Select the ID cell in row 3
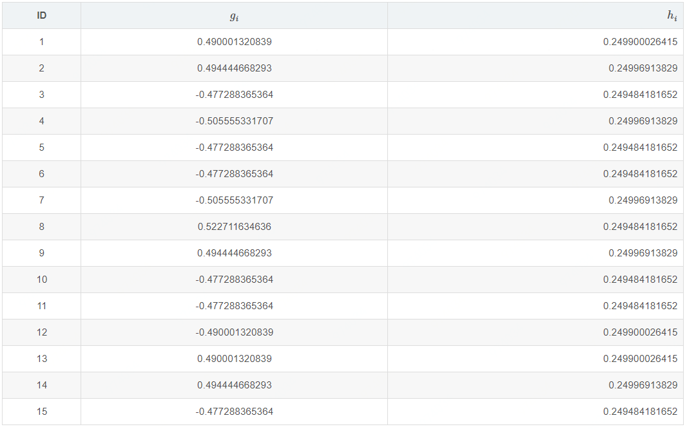This screenshot has height=429, width=687. [42, 95]
